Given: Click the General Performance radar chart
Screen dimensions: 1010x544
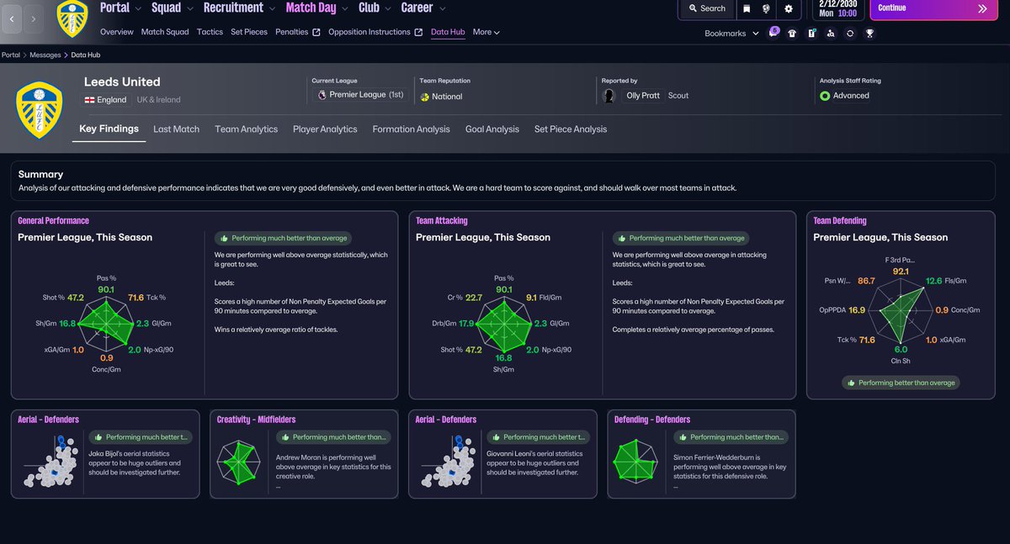Looking at the screenshot, I should click(106, 324).
